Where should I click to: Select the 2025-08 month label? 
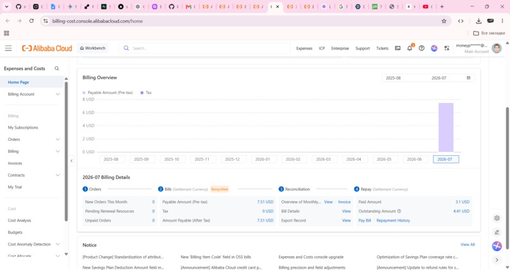point(111,159)
